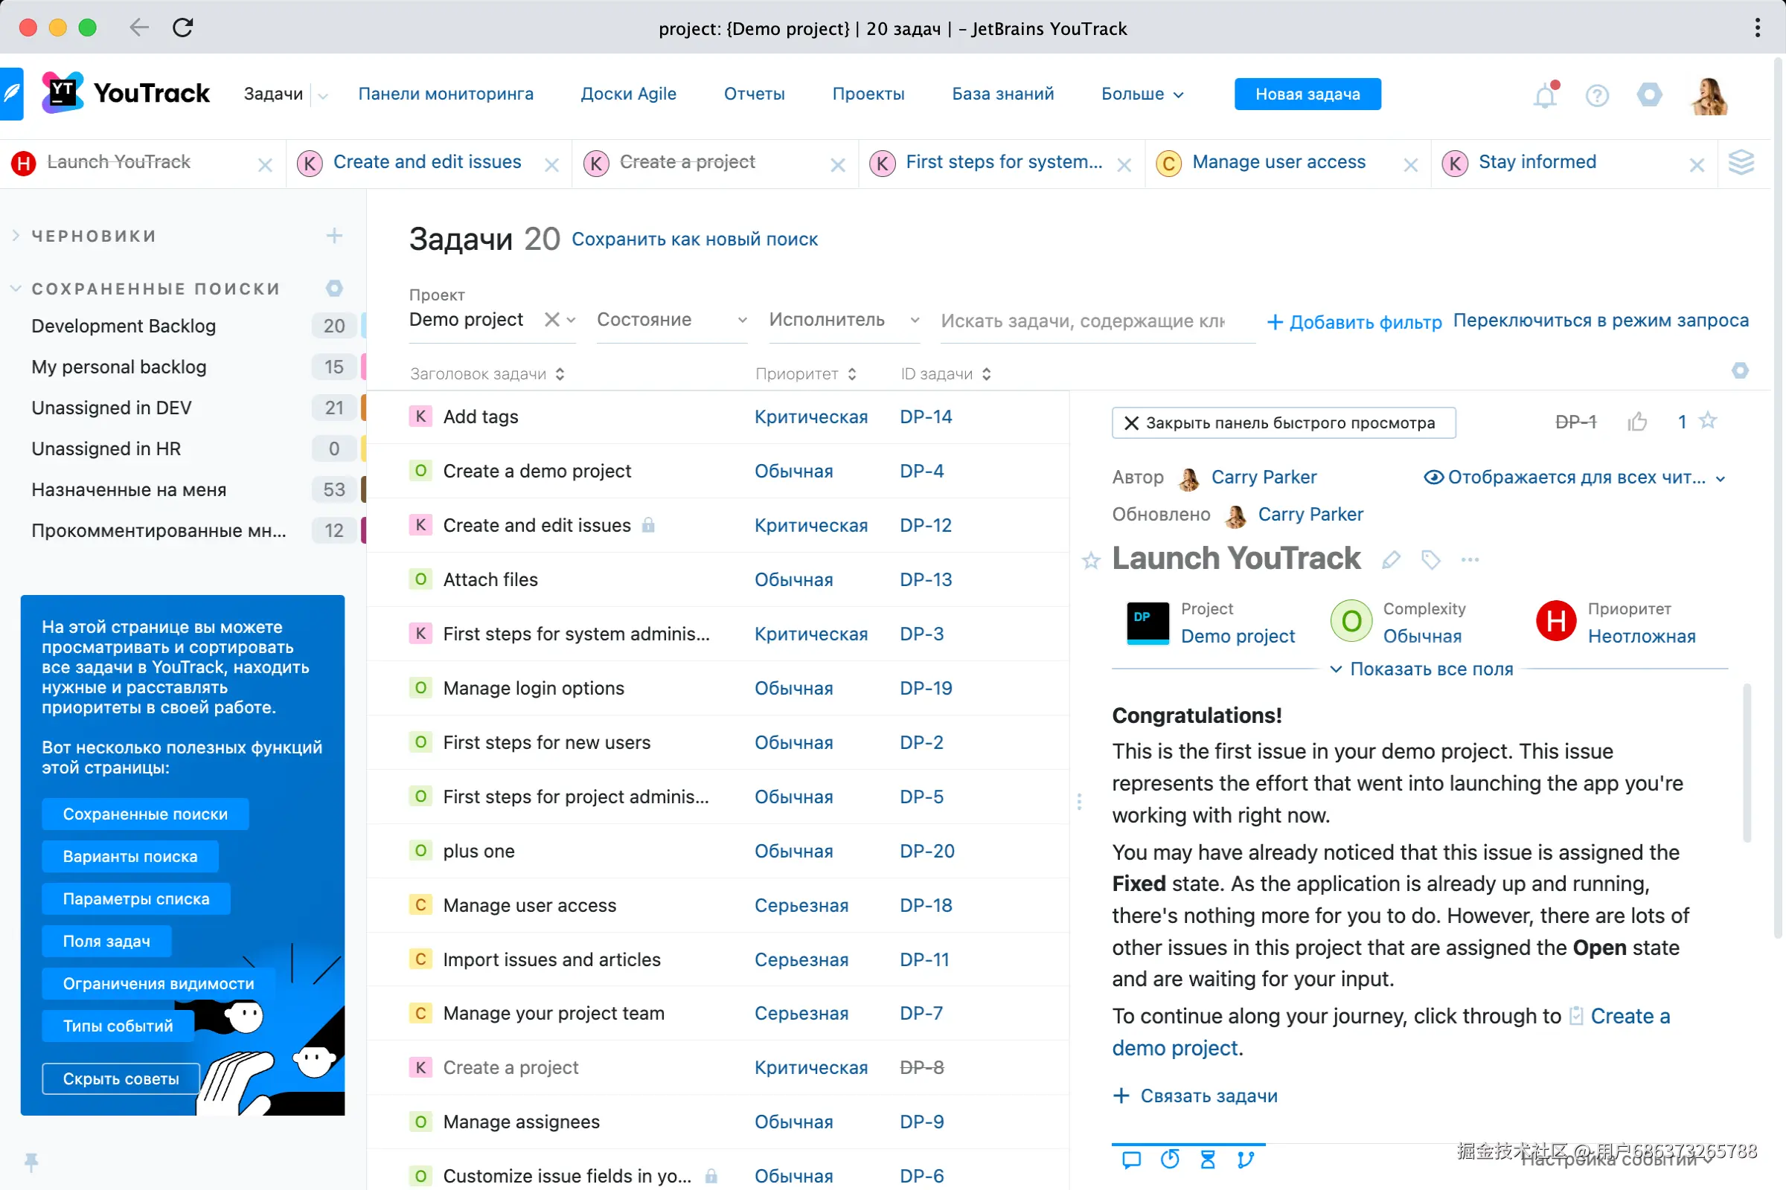Toggle the pin icon at sidebar bottom
Viewport: 1786px width, 1190px height.
[x=31, y=1161]
